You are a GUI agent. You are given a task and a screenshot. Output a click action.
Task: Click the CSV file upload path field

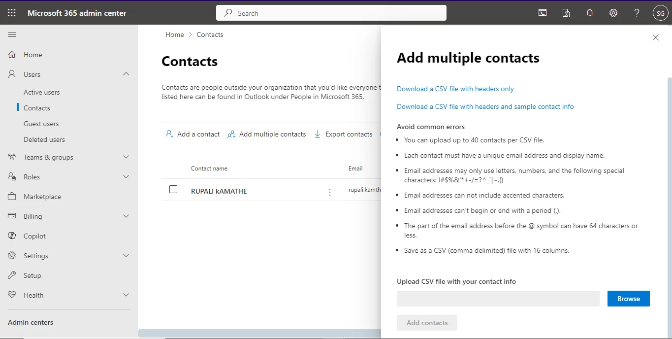point(498,299)
